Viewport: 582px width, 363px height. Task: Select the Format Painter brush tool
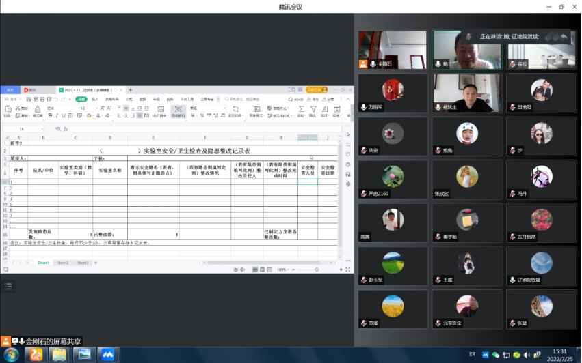38,108
